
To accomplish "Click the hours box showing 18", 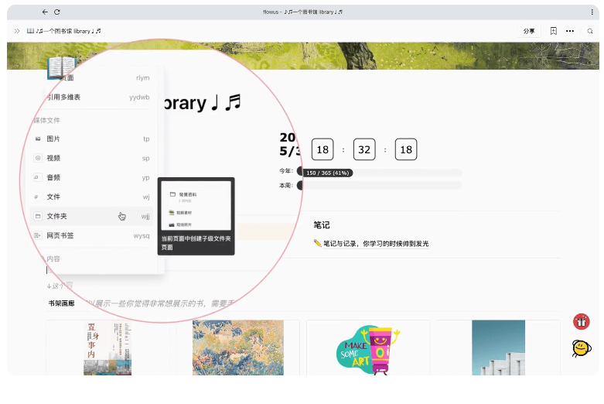I will click(322, 149).
